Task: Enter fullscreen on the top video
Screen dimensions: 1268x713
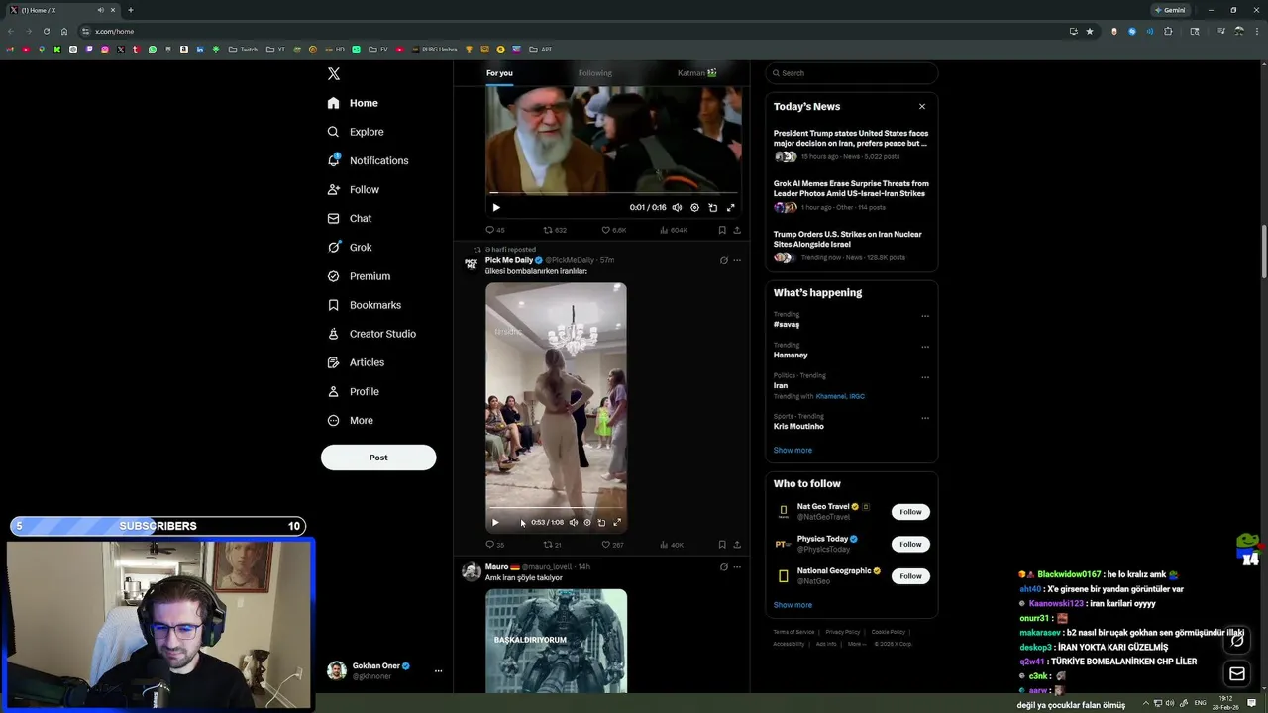Action: [x=730, y=208]
